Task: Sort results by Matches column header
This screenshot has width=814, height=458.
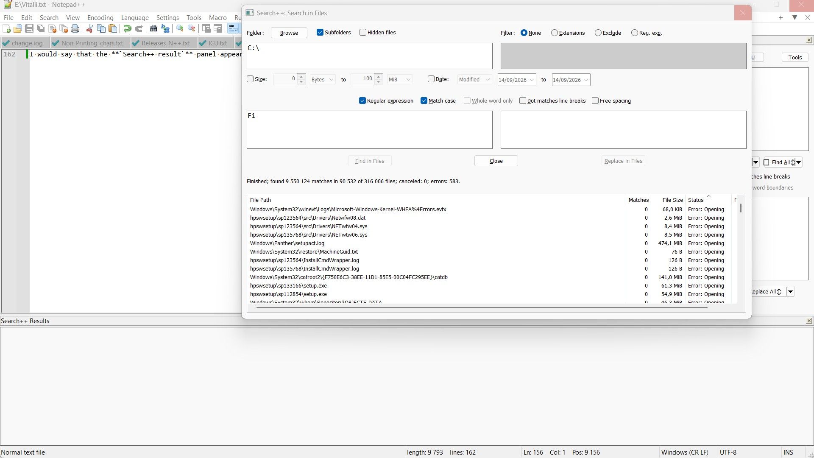Action: (638, 200)
